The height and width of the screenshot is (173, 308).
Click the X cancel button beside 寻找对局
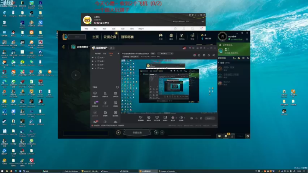[118, 133]
